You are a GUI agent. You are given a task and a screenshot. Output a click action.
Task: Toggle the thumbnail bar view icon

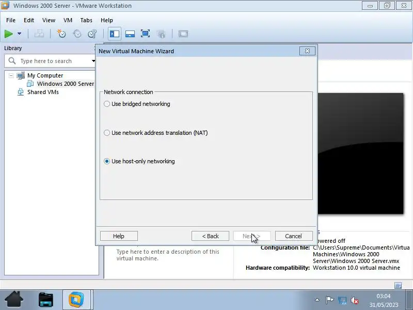[130, 34]
